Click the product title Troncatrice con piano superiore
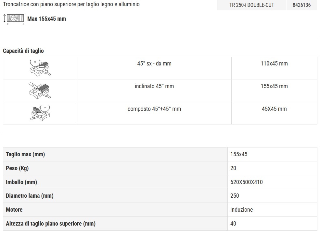Screen dimensions: 320x234 [71, 4]
